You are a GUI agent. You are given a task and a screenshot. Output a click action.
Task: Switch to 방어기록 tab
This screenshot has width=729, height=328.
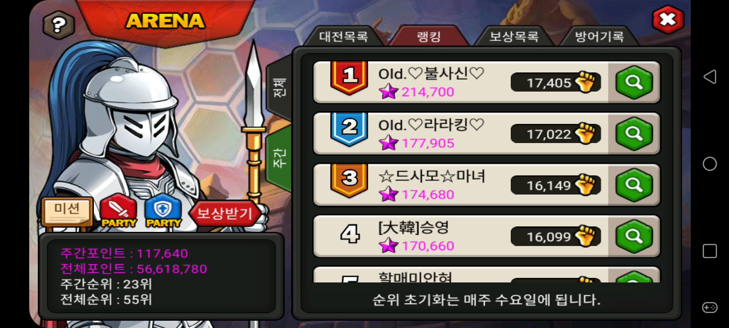pyautogui.click(x=599, y=36)
